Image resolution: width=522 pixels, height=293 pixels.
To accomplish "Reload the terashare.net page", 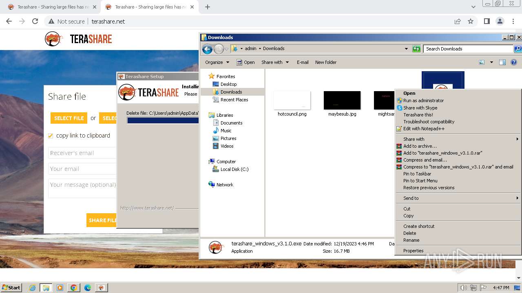I will click(x=35, y=21).
